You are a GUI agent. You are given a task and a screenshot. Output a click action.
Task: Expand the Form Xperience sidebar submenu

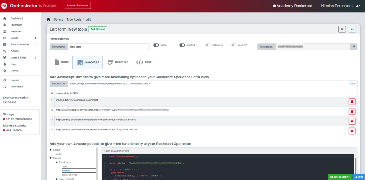[x=35, y=44]
